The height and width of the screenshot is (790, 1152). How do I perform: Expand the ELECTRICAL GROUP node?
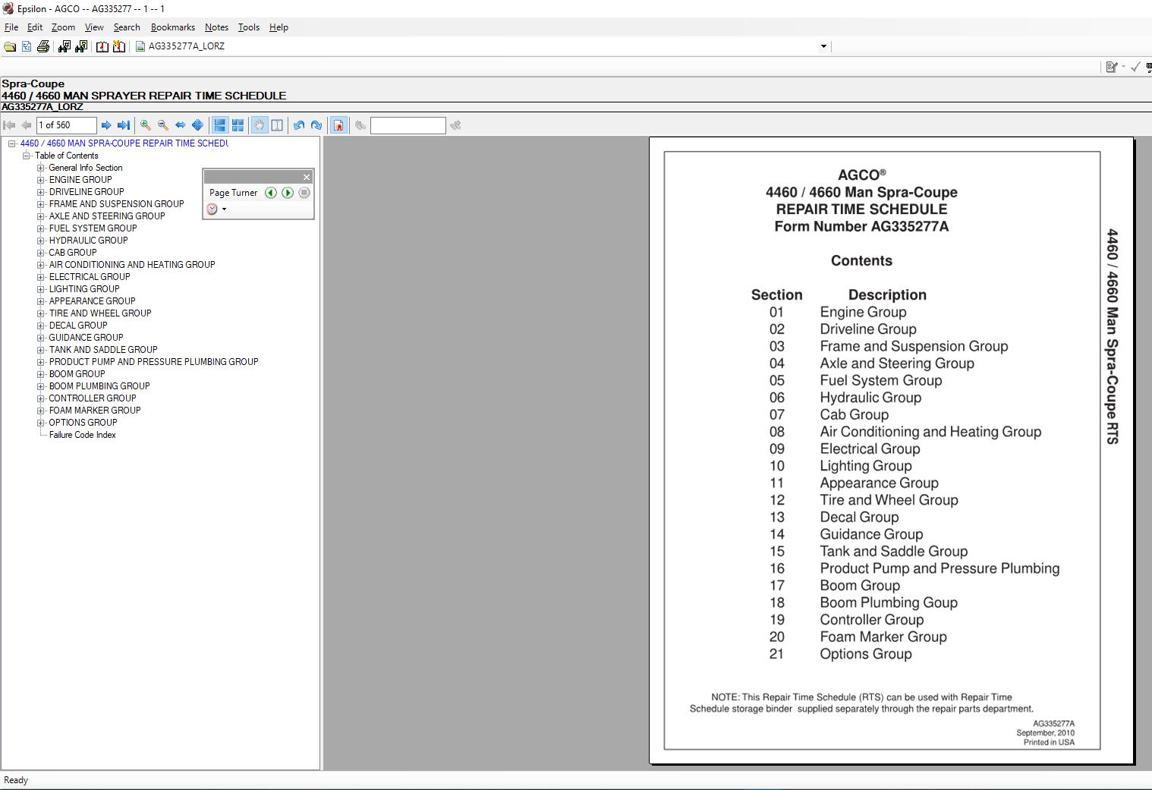(41, 277)
